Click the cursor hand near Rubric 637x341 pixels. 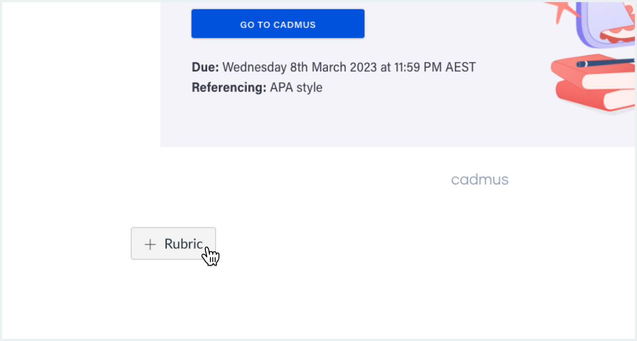210,255
